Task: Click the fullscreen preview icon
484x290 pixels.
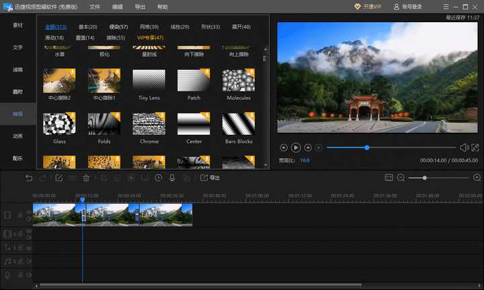Action: point(475,148)
